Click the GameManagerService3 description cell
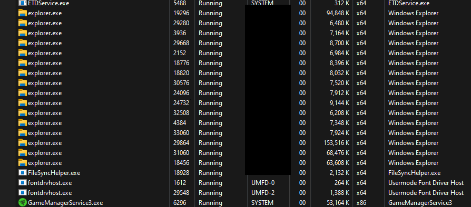Screen dimensions: 471x207 click(420, 203)
